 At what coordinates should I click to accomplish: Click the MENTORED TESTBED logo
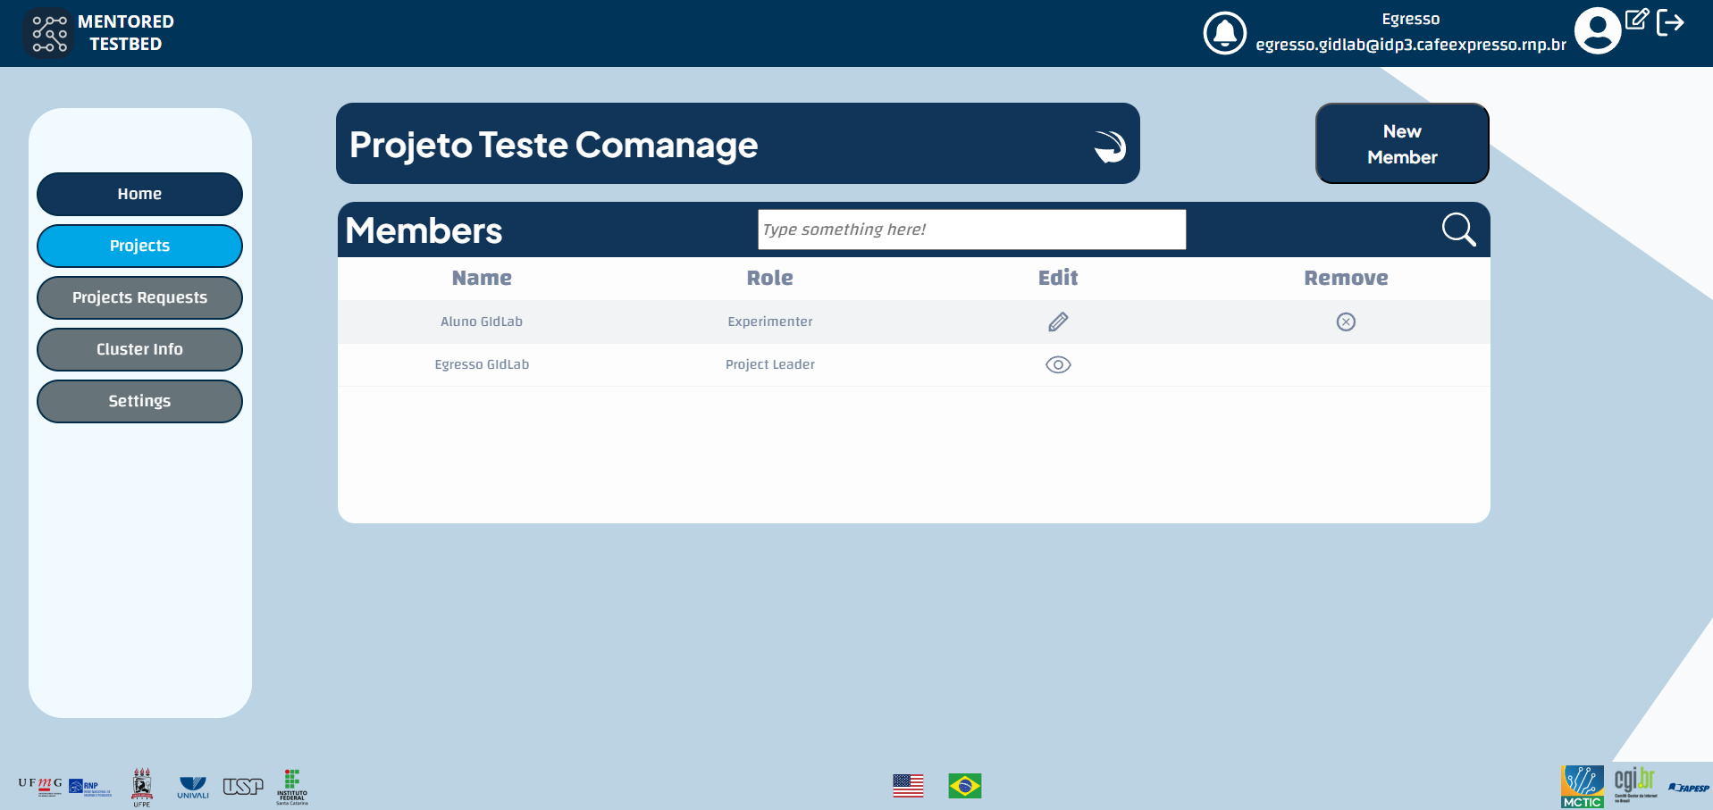(x=49, y=33)
